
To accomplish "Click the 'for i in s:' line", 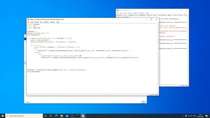I will [x=36, y=45].
